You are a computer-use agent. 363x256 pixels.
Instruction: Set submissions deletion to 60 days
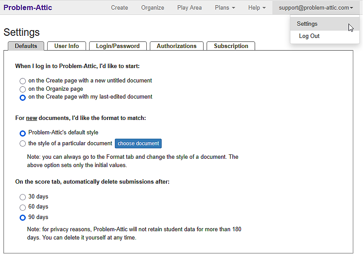coord(23,207)
